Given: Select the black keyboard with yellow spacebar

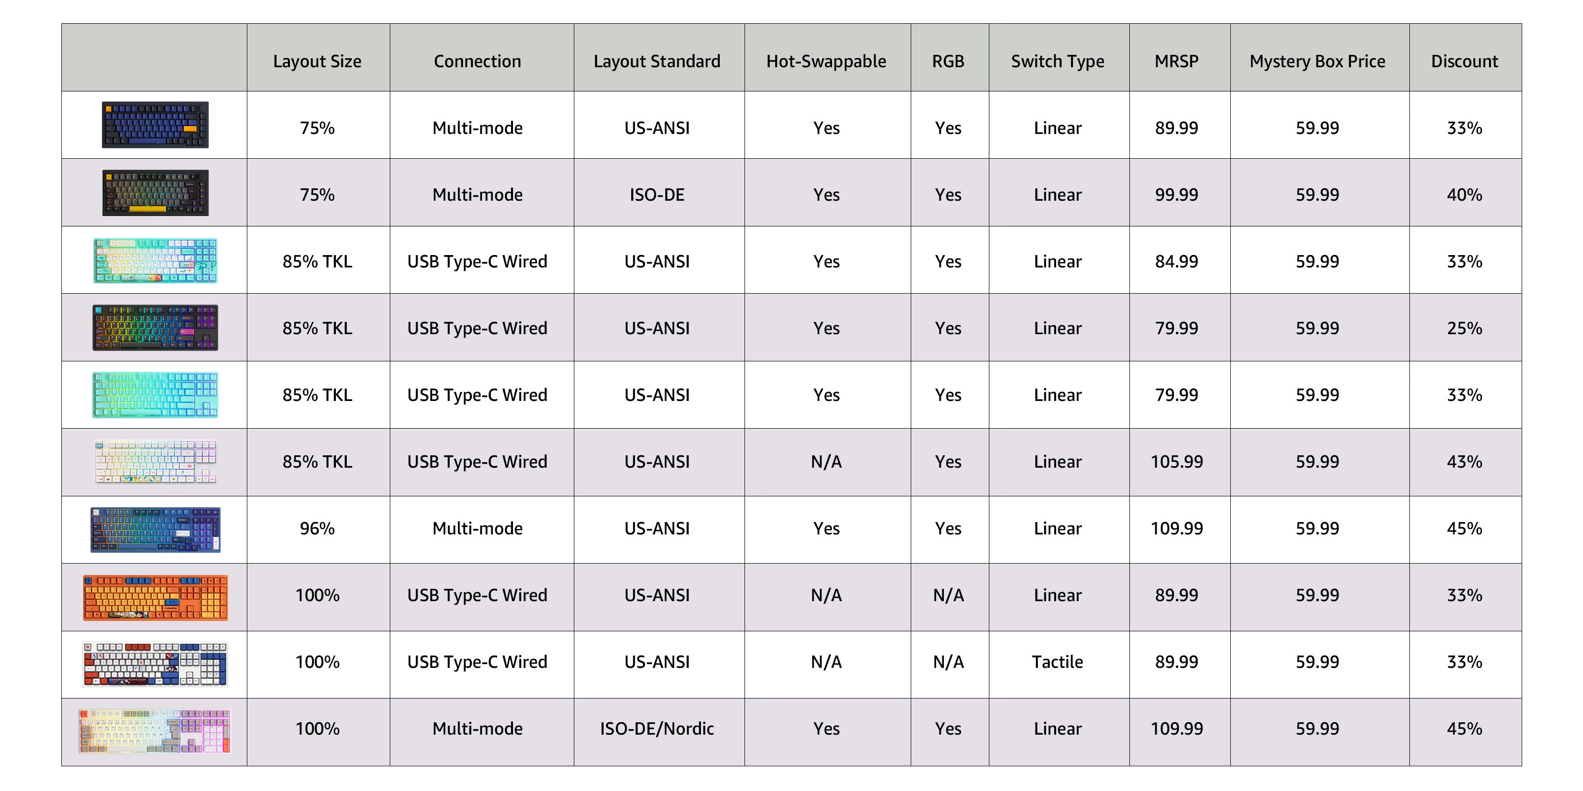Looking at the screenshot, I should point(155,193).
